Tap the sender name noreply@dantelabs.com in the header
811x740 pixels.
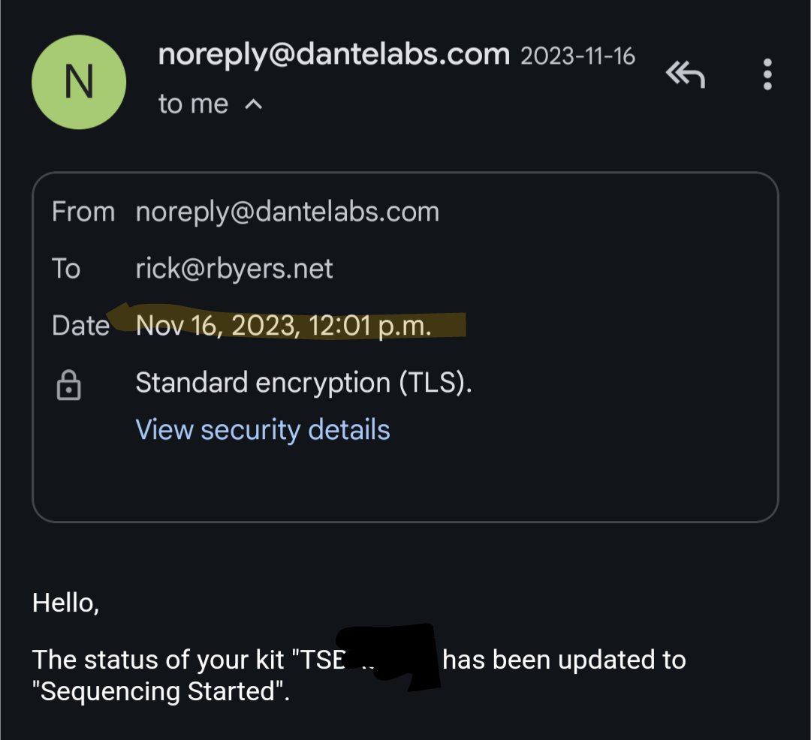(333, 54)
